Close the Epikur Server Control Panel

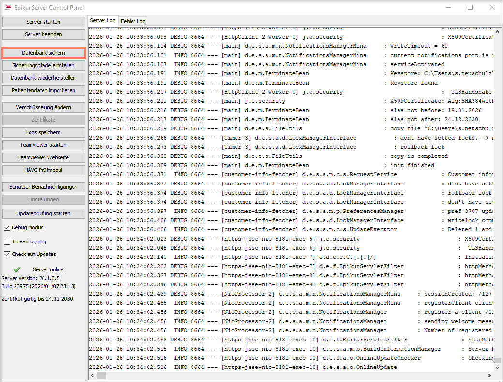coord(492,7)
